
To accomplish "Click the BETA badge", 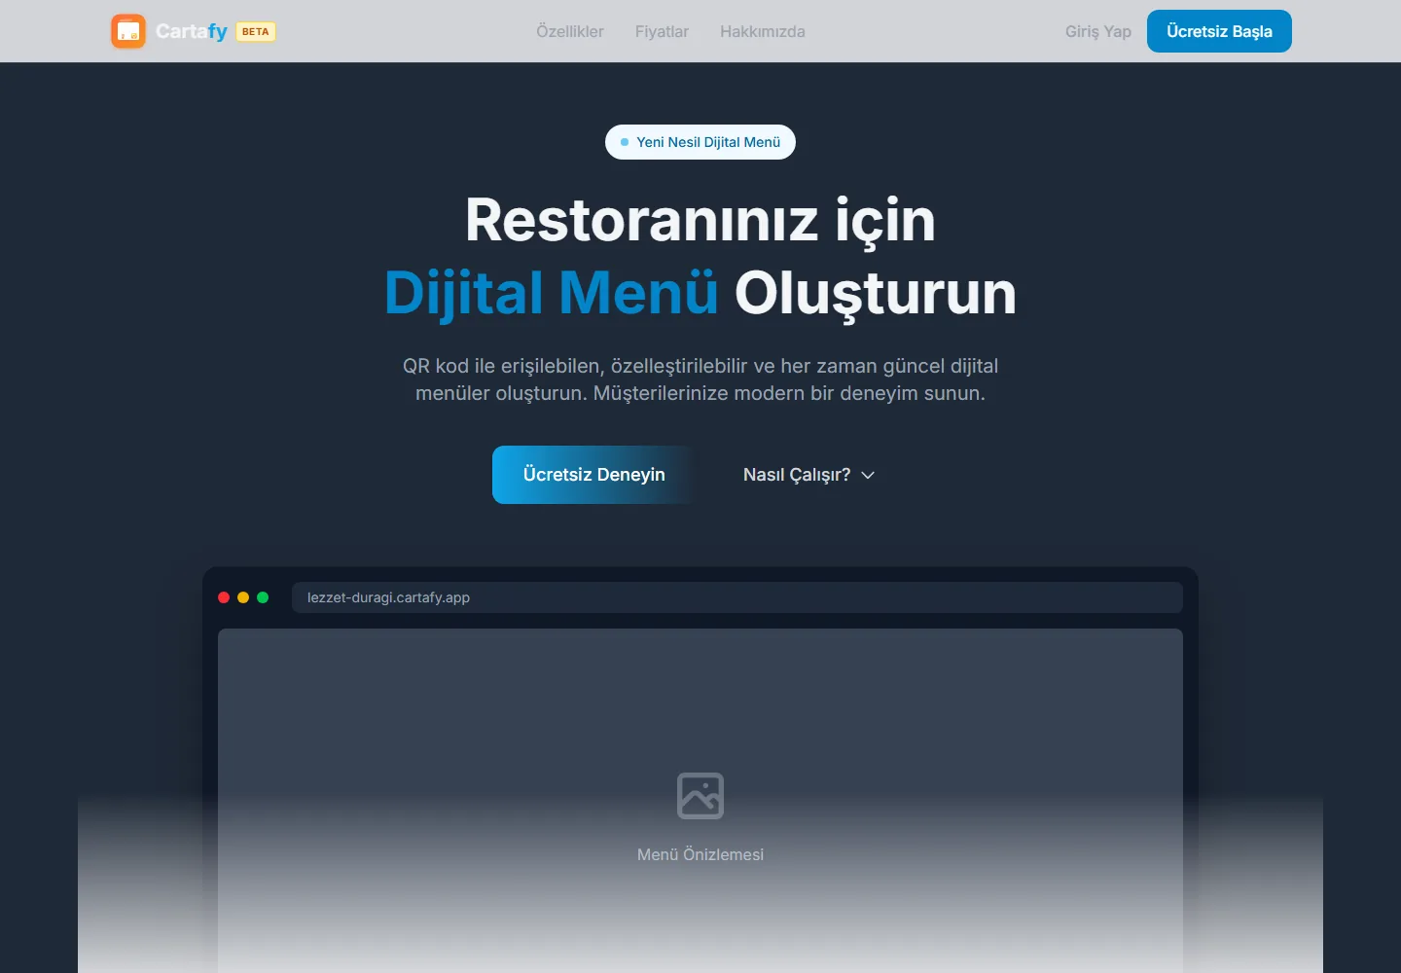I will tap(256, 31).
